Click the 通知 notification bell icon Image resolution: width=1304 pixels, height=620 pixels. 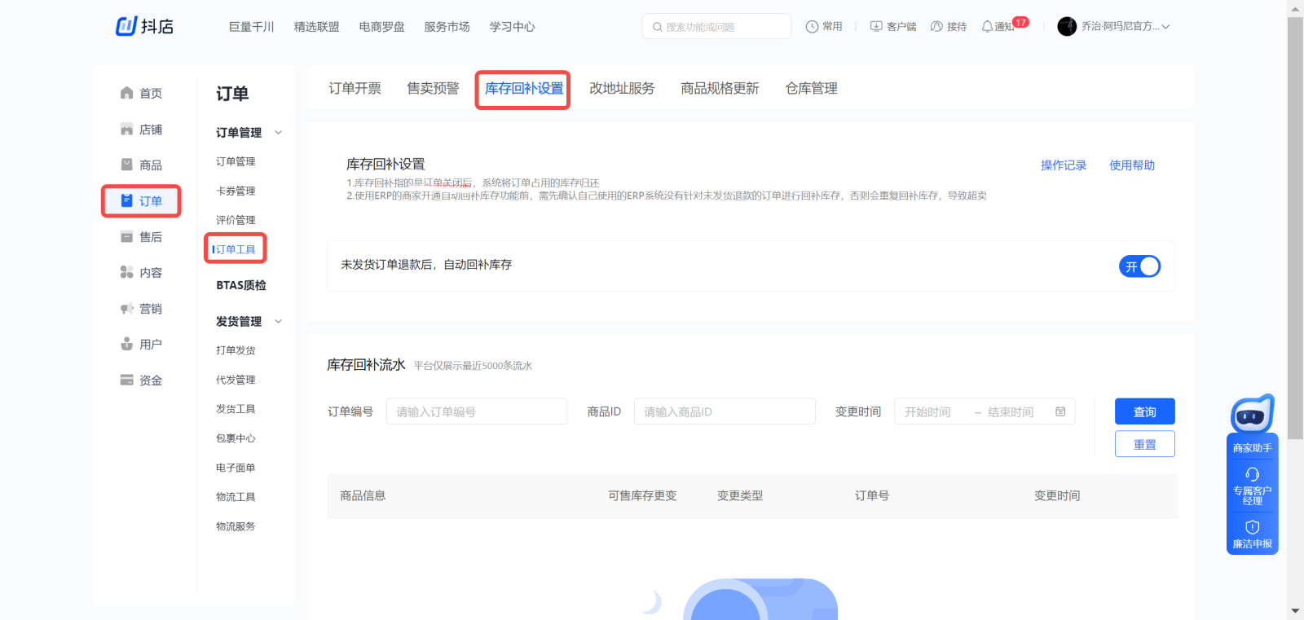[987, 27]
